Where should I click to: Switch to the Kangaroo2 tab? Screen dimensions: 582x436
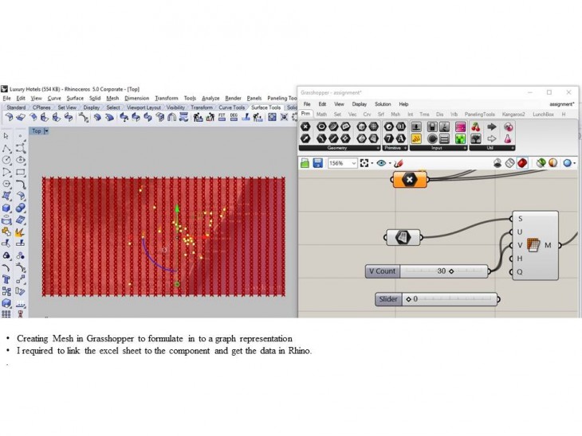513,114
